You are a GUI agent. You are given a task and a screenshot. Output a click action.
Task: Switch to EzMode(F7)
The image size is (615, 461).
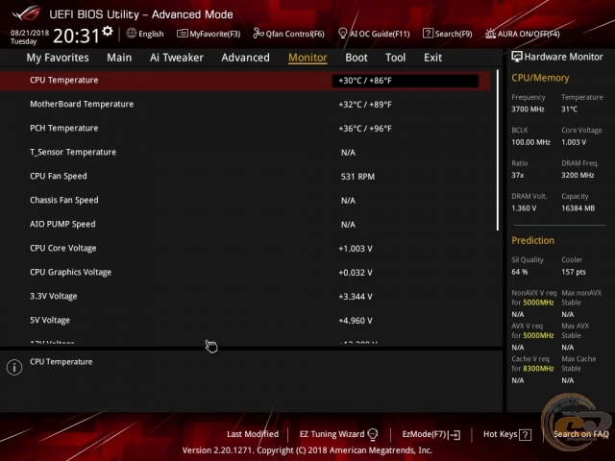[x=425, y=434]
